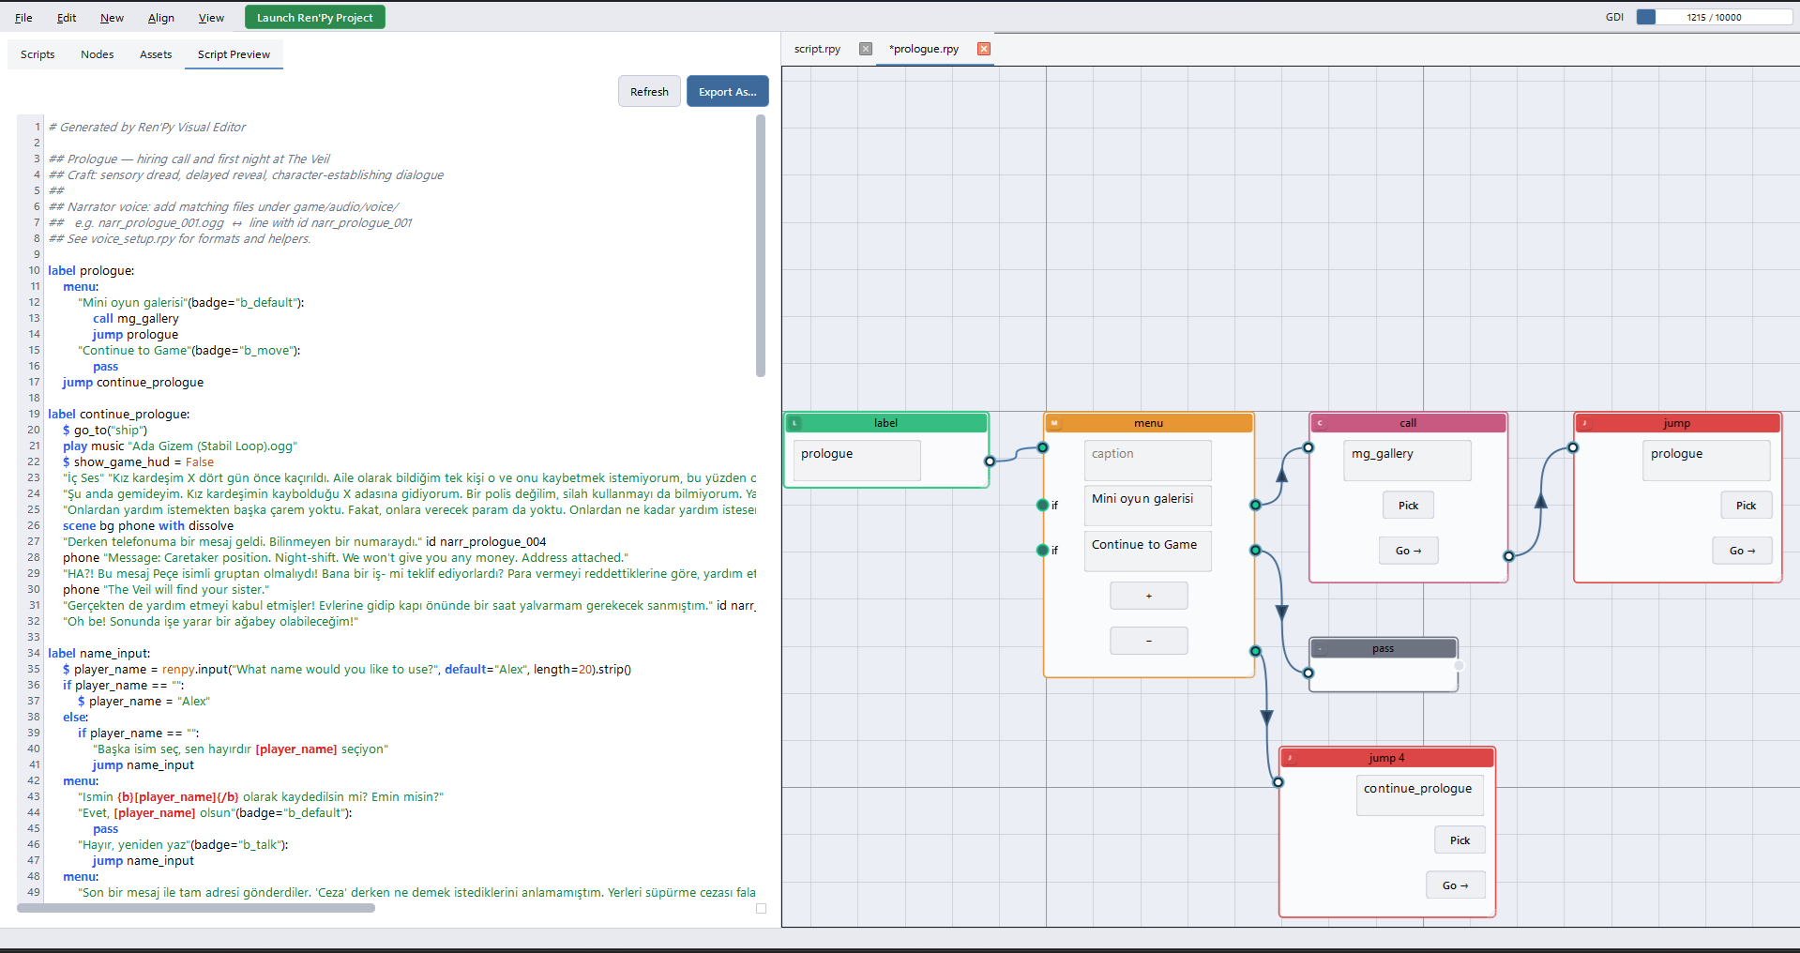This screenshot has width=1800, height=953.
Task: Open the Edit menu
Action: coord(67,18)
